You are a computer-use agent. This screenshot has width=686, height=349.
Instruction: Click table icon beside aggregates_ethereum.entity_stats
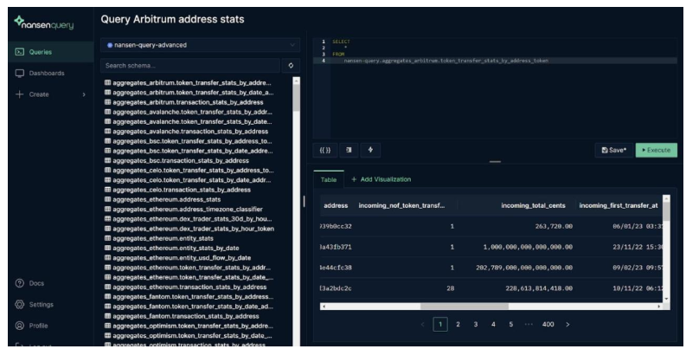(x=107, y=238)
